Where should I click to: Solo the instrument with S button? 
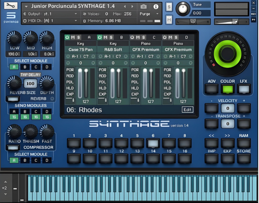pos(169,7)
